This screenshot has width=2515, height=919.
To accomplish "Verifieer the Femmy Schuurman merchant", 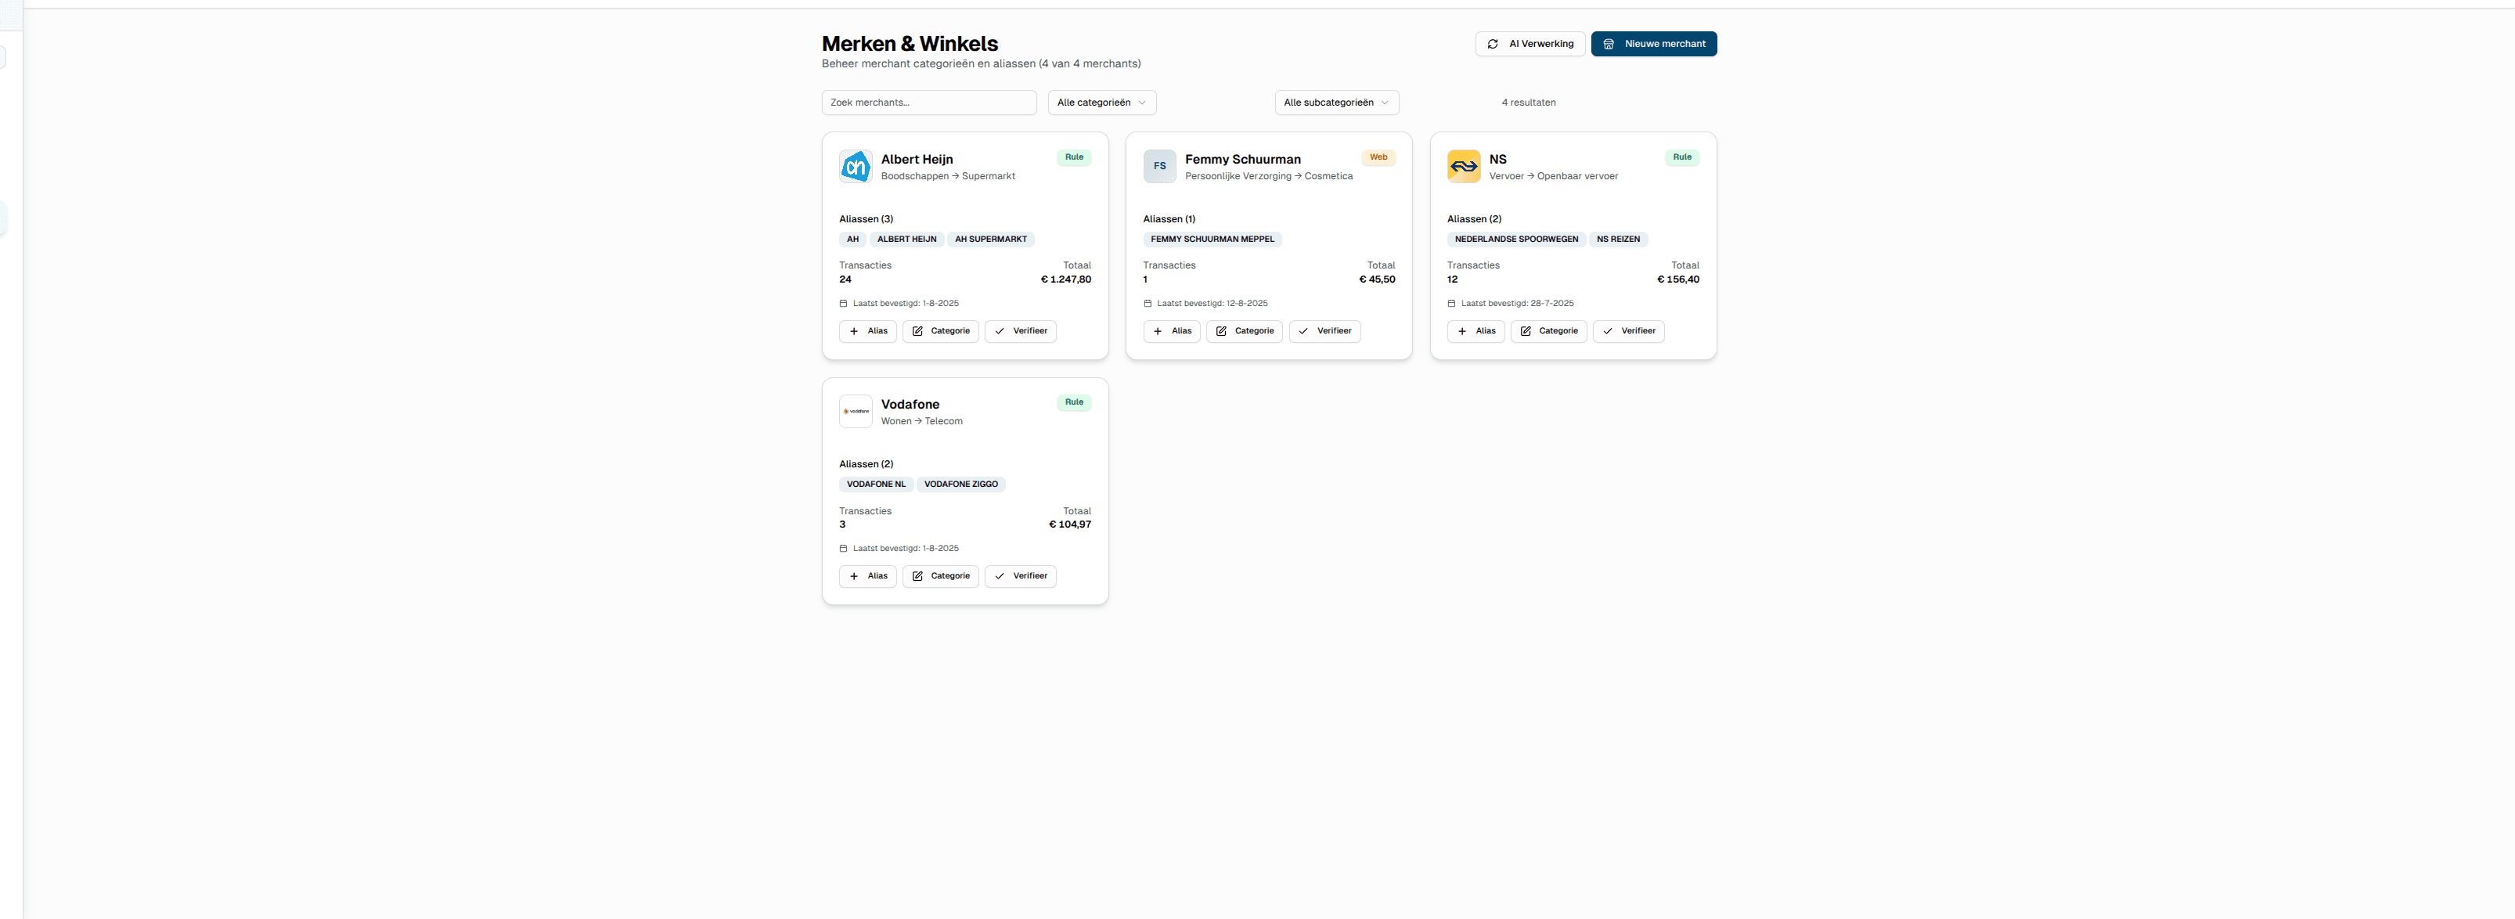I will (x=1325, y=331).
